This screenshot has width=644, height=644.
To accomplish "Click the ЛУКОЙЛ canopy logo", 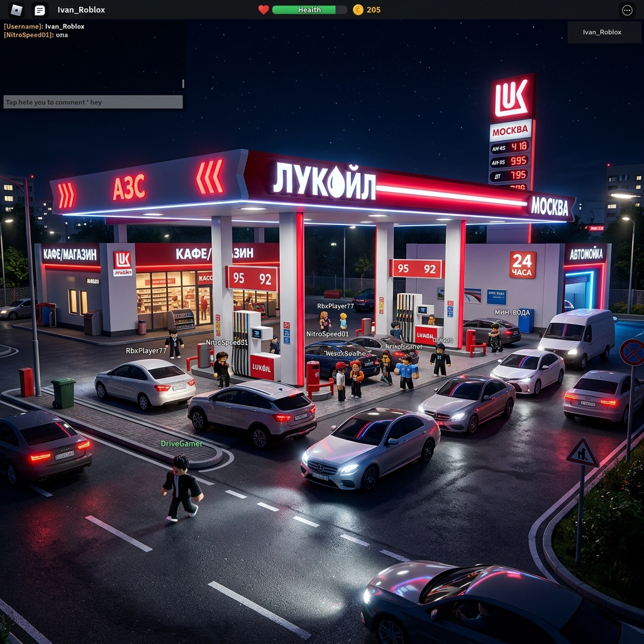I will point(325,181).
